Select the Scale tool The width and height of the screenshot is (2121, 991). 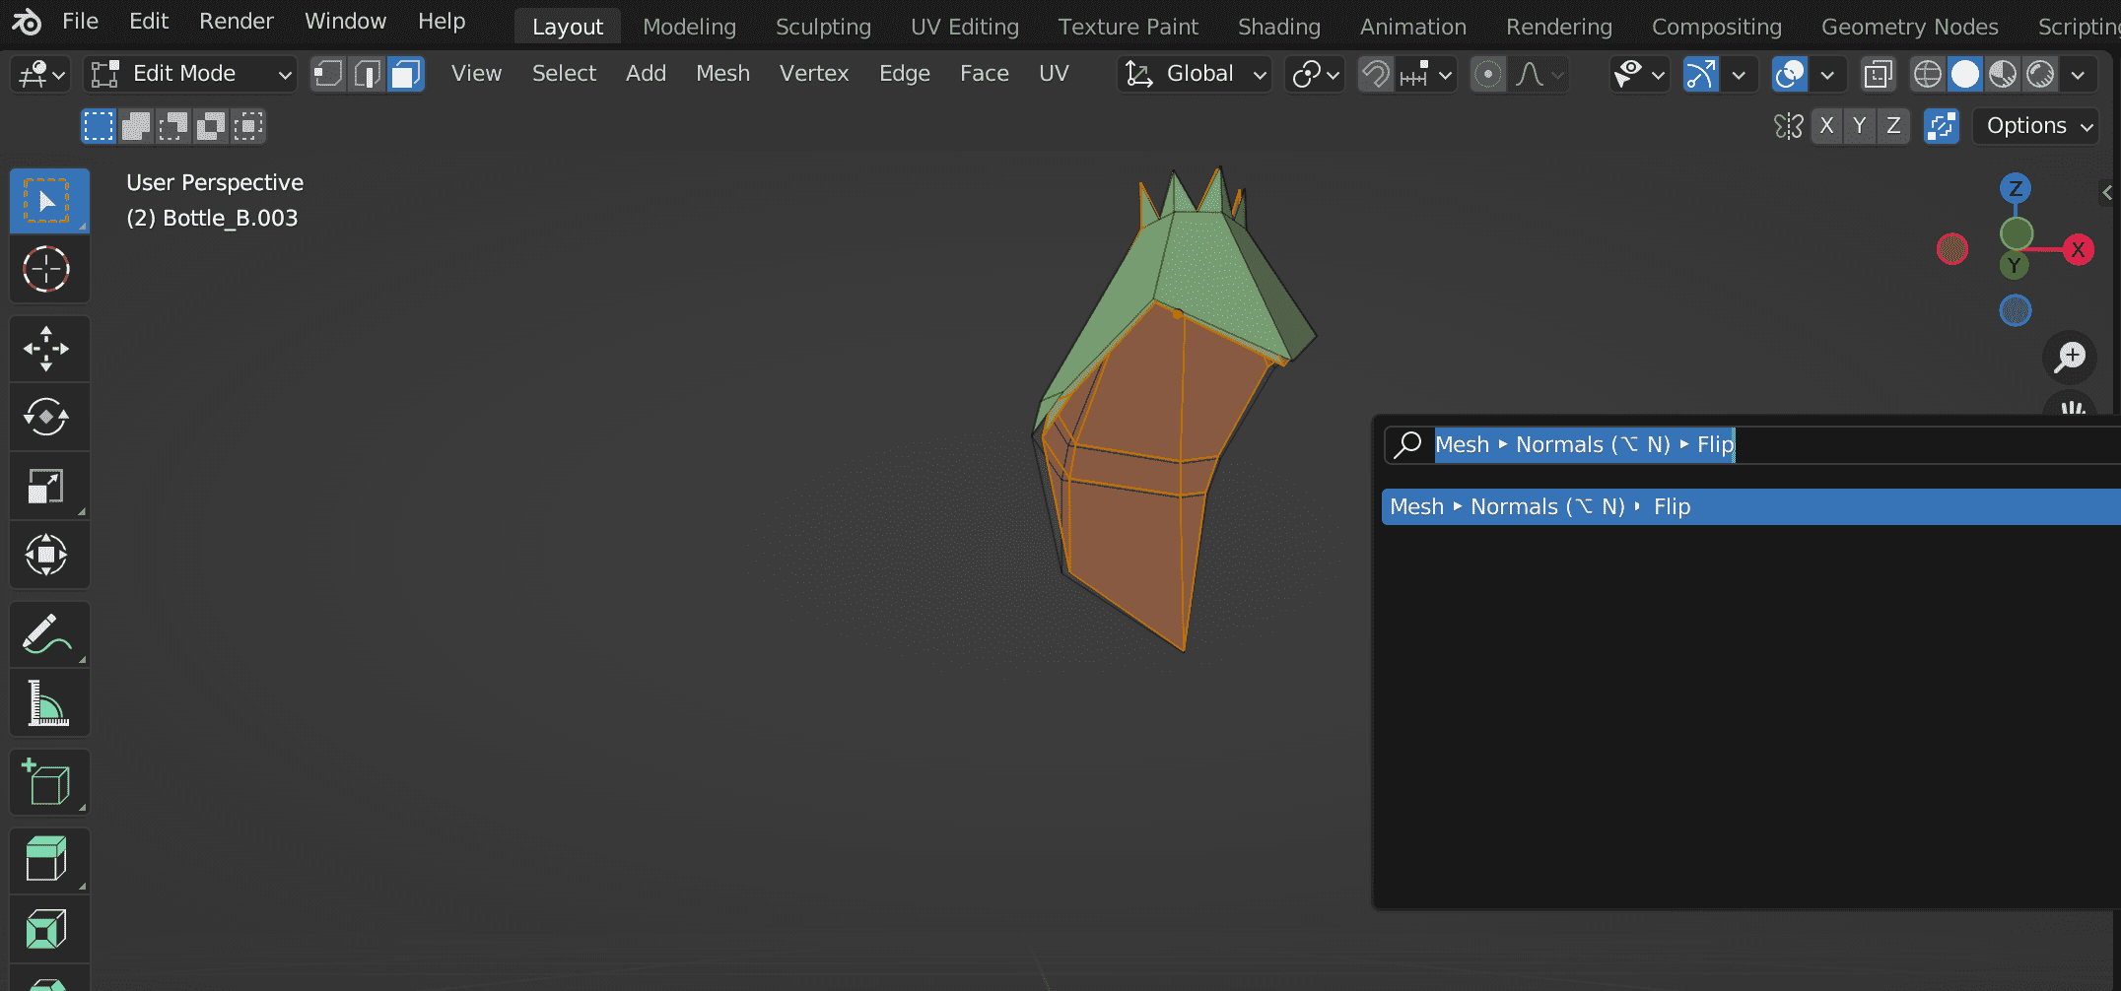(x=49, y=486)
